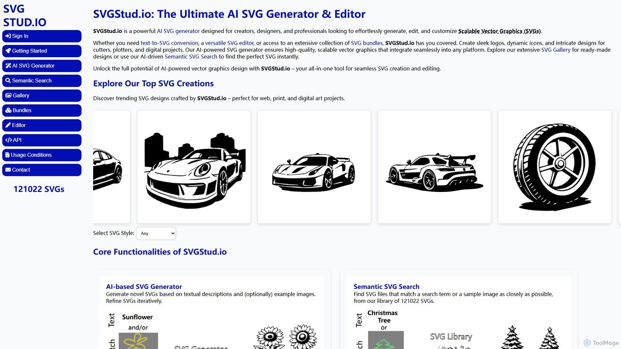Open the Contact page button

[42, 170]
